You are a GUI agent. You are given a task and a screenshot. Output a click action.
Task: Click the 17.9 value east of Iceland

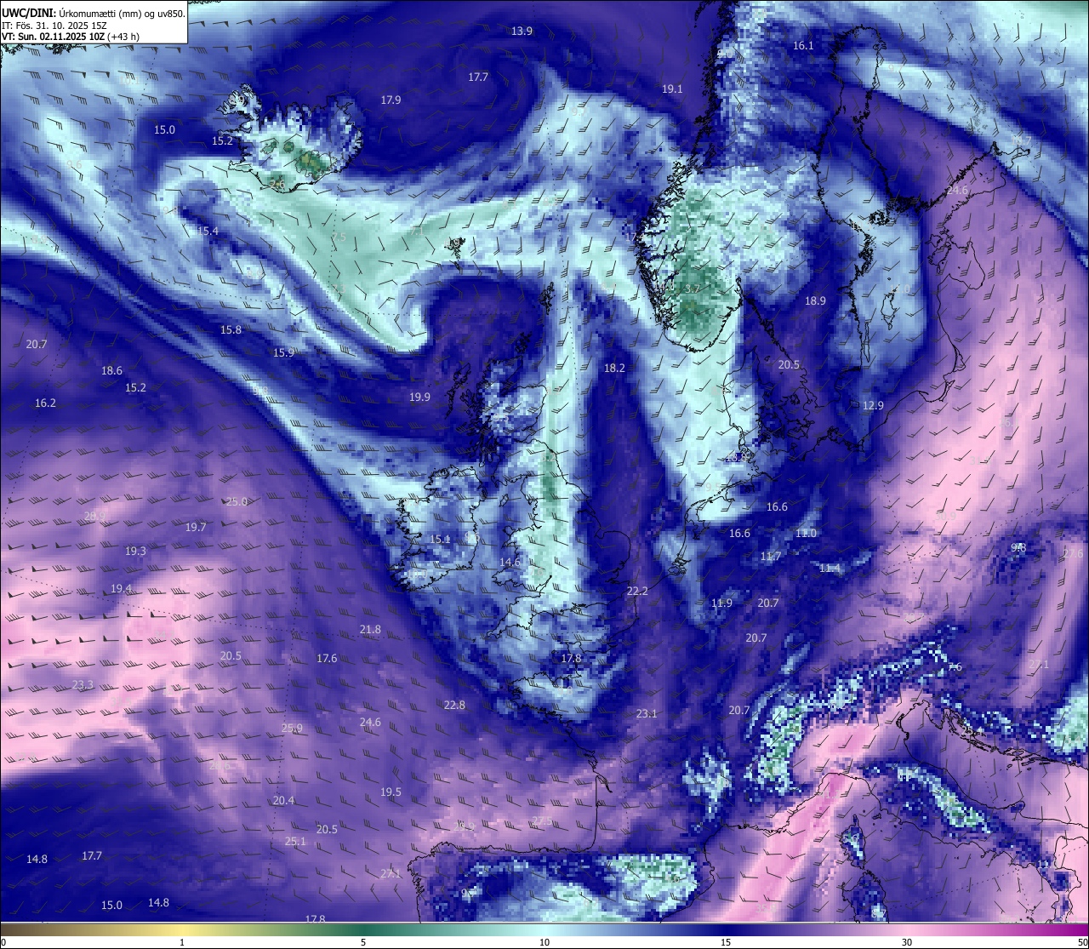(391, 100)
